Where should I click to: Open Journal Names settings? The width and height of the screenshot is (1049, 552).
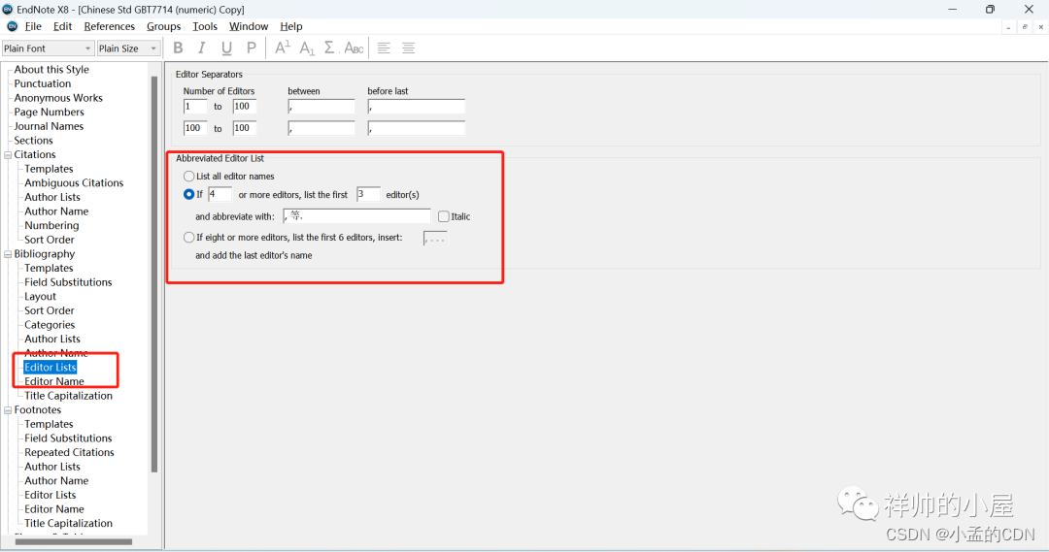pyautogui.click(x=49, y=126)
